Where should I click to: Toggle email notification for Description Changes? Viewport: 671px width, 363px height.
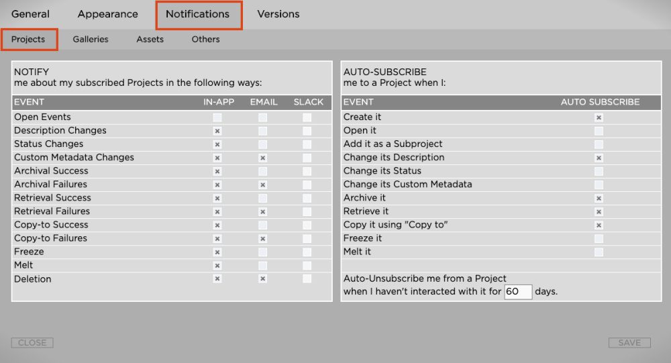point(263,131)
